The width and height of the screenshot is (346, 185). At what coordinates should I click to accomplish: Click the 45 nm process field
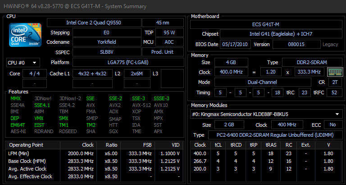tap(163, 23)
